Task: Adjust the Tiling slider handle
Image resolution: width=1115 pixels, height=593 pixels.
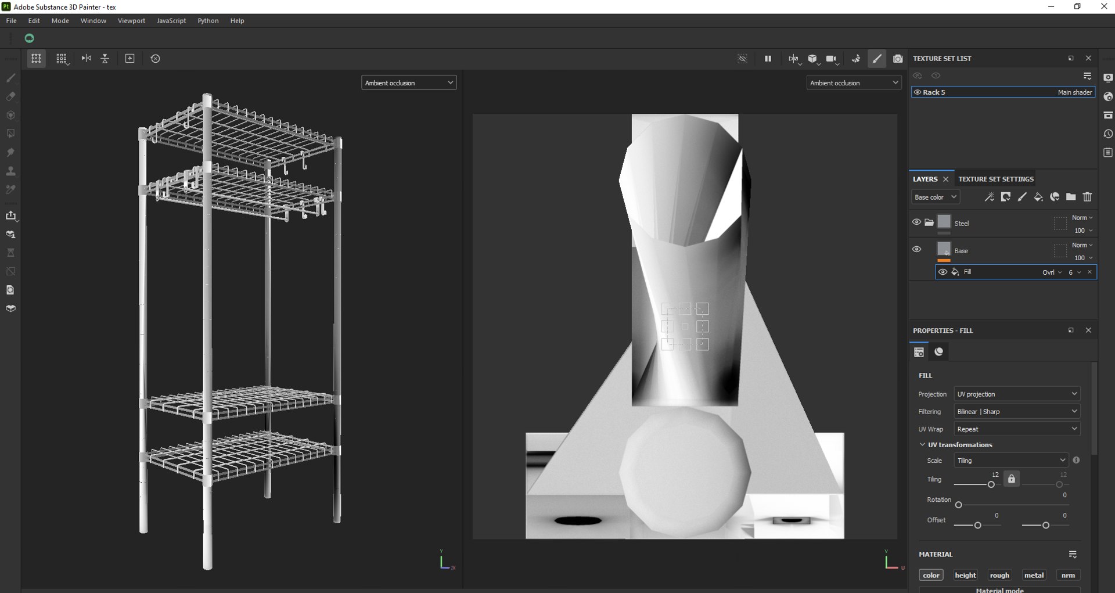Action: pyautogui.click(x=991, y=484)
